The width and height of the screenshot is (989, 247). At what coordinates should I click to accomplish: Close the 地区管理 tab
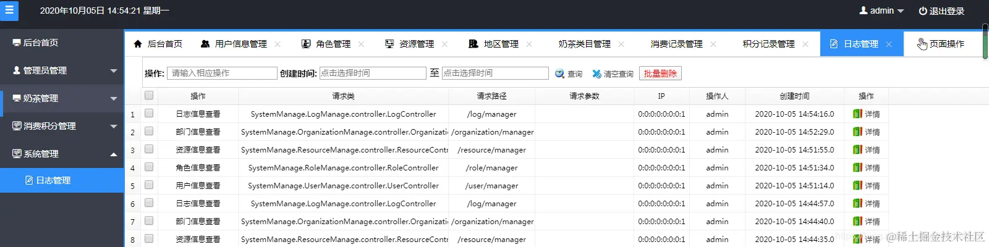click(529, 44)
